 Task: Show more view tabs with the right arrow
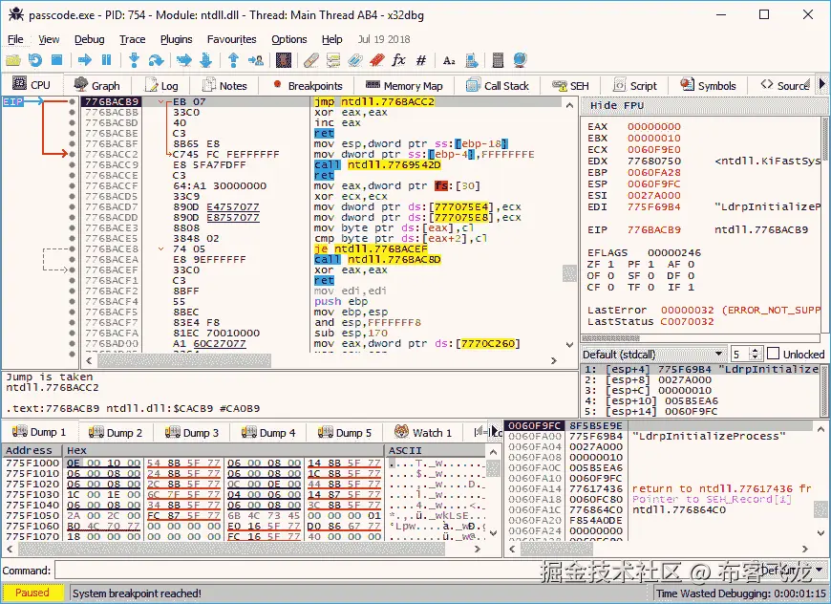[822, 84]
